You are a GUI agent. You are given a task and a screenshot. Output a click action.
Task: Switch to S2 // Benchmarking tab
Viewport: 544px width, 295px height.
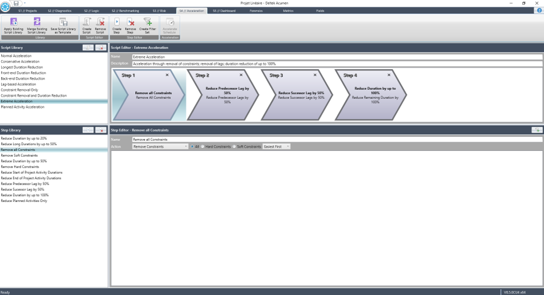[125, 11]
